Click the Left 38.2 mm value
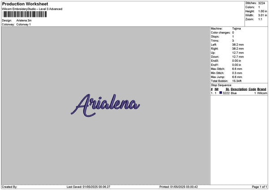The height and width of the screenshot is (190, 269). click(238, 44)
